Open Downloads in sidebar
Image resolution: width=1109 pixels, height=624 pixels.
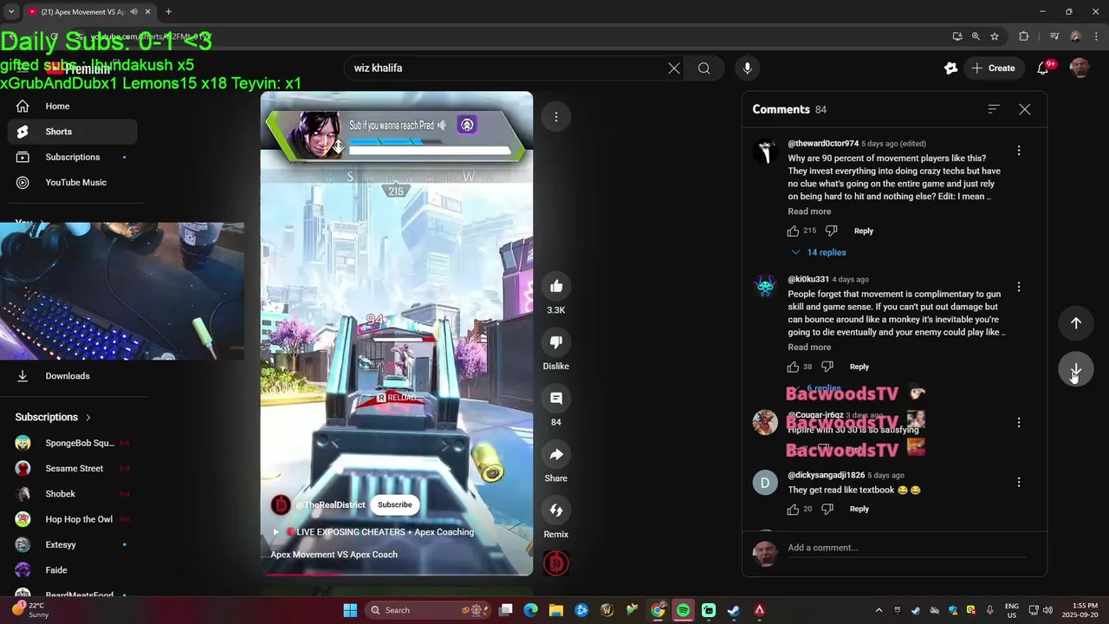73,376
